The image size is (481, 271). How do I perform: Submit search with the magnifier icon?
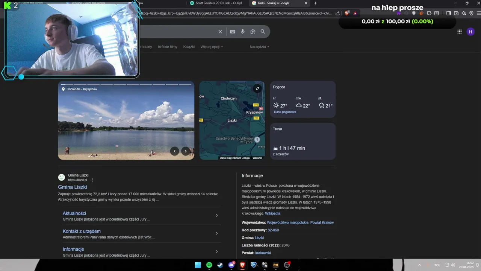pos(263,32)
